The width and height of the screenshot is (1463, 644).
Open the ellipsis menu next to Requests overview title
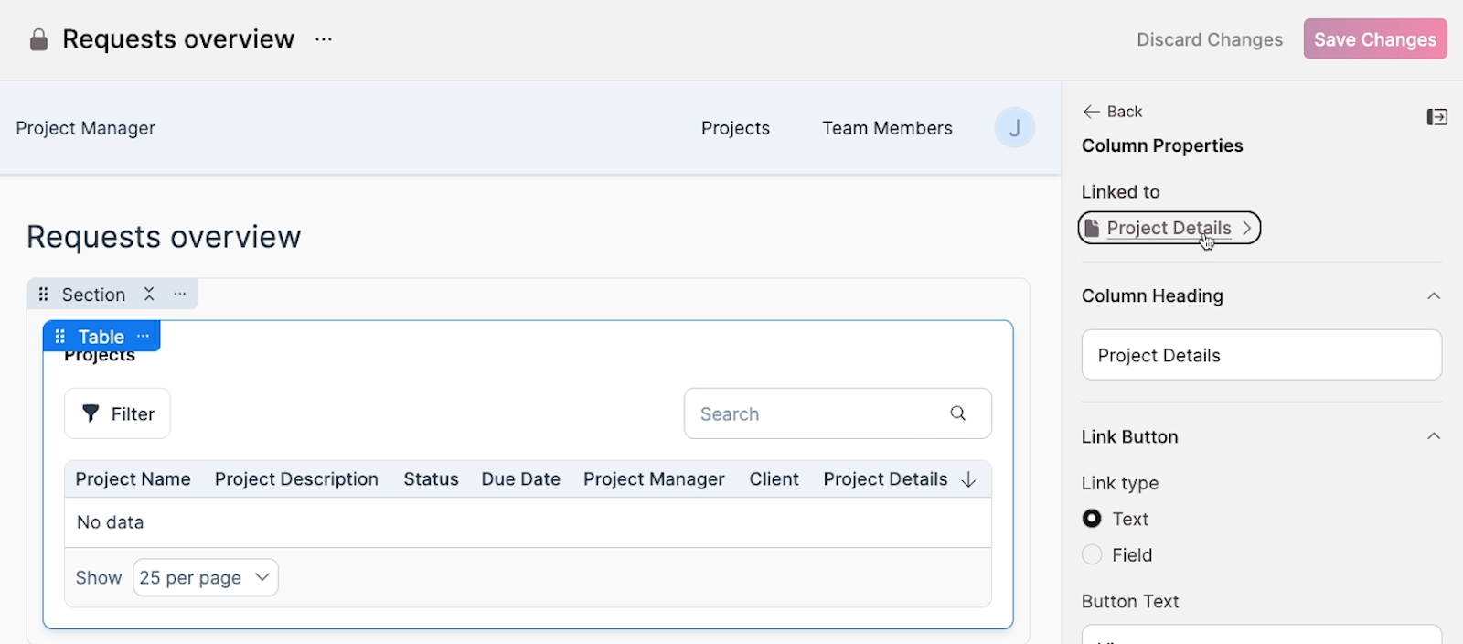pos(324,39)
